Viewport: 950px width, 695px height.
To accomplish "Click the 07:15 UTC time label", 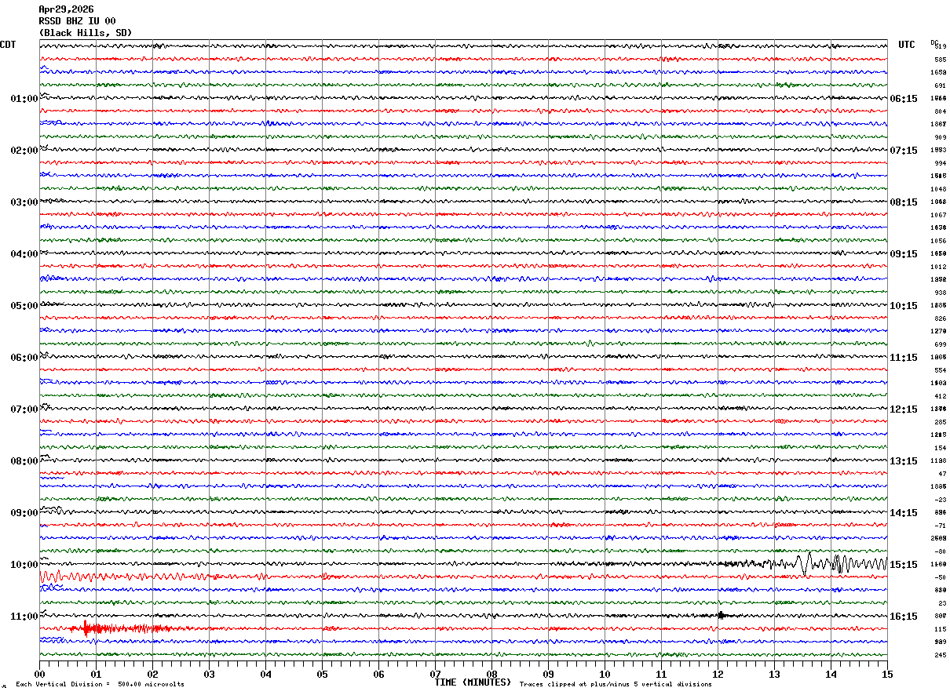I will click(x=904, y=151).
